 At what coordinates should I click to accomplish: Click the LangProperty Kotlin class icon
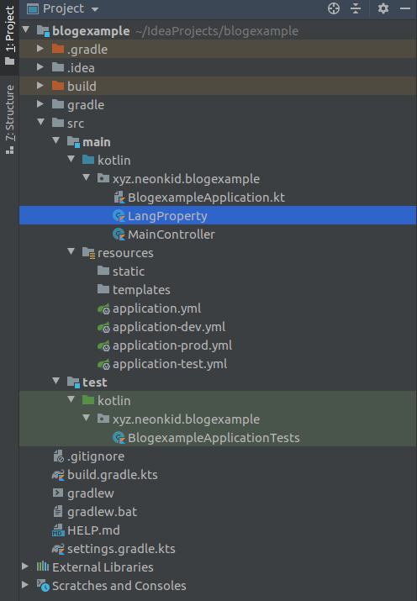(x=119, y=216)
